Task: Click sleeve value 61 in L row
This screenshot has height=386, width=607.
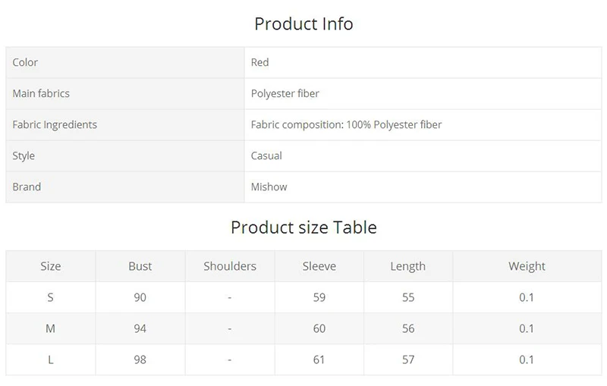Action: click(x=319, y=359)
